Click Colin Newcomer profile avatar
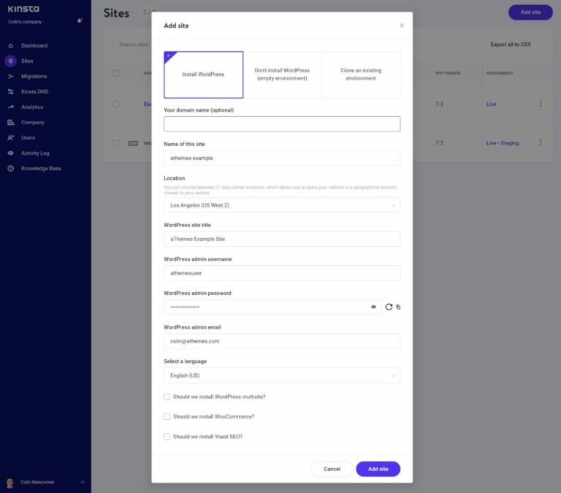 (10, 483)
